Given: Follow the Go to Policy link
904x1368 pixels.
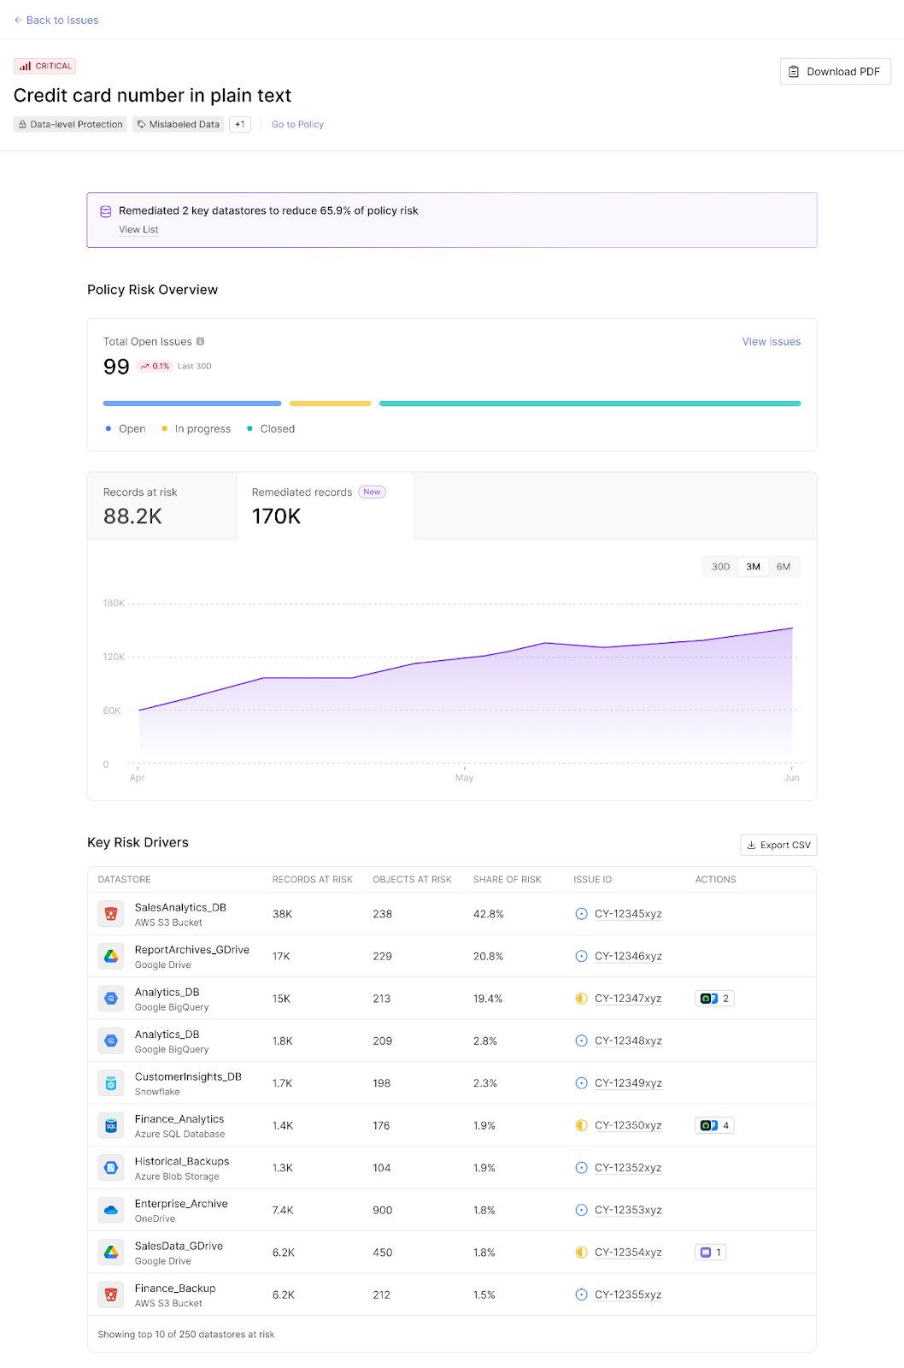Looking at the screenshot, I should coord(297,124).
